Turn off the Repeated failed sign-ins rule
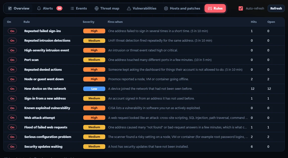This screenshot has width=288, height=158. tap(12, 31)
